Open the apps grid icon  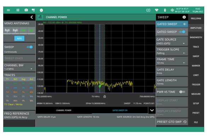click(x=18, y=10)
